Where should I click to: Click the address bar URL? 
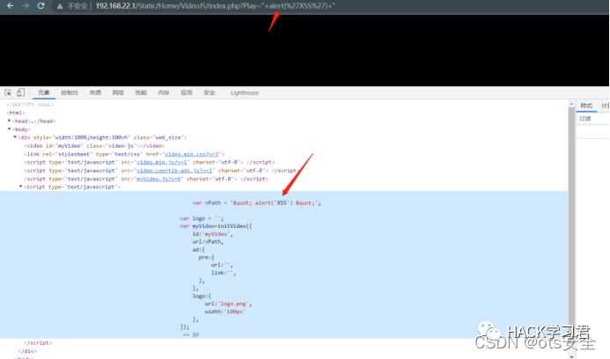pos(215,6)
